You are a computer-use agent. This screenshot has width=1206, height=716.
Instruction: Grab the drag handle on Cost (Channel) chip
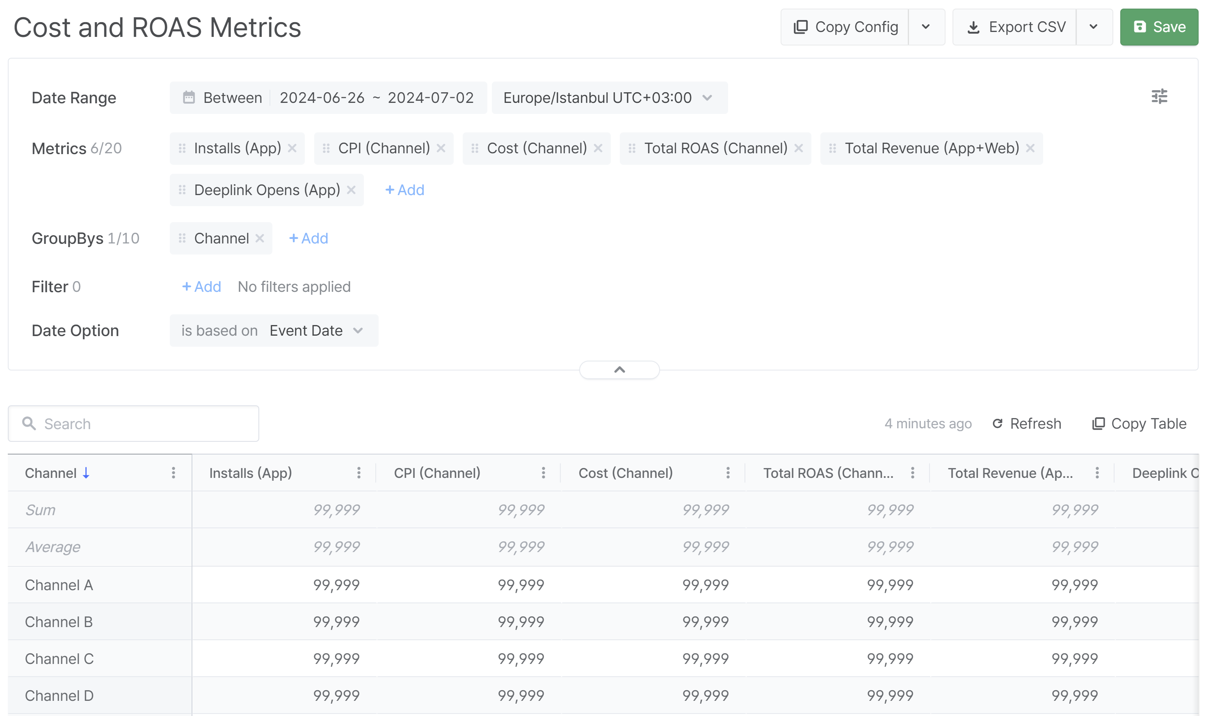(x=475, y=148)
